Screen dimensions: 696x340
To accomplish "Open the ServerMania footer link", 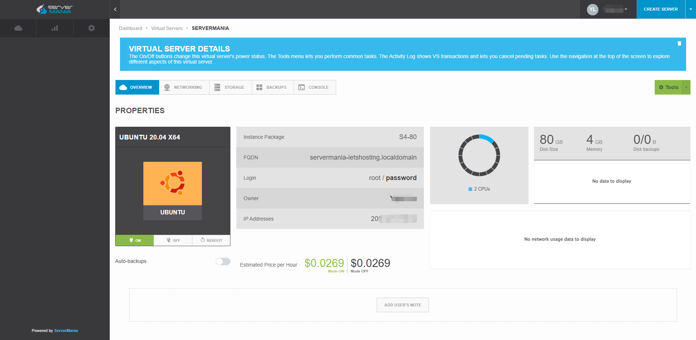I will (66, 331).
